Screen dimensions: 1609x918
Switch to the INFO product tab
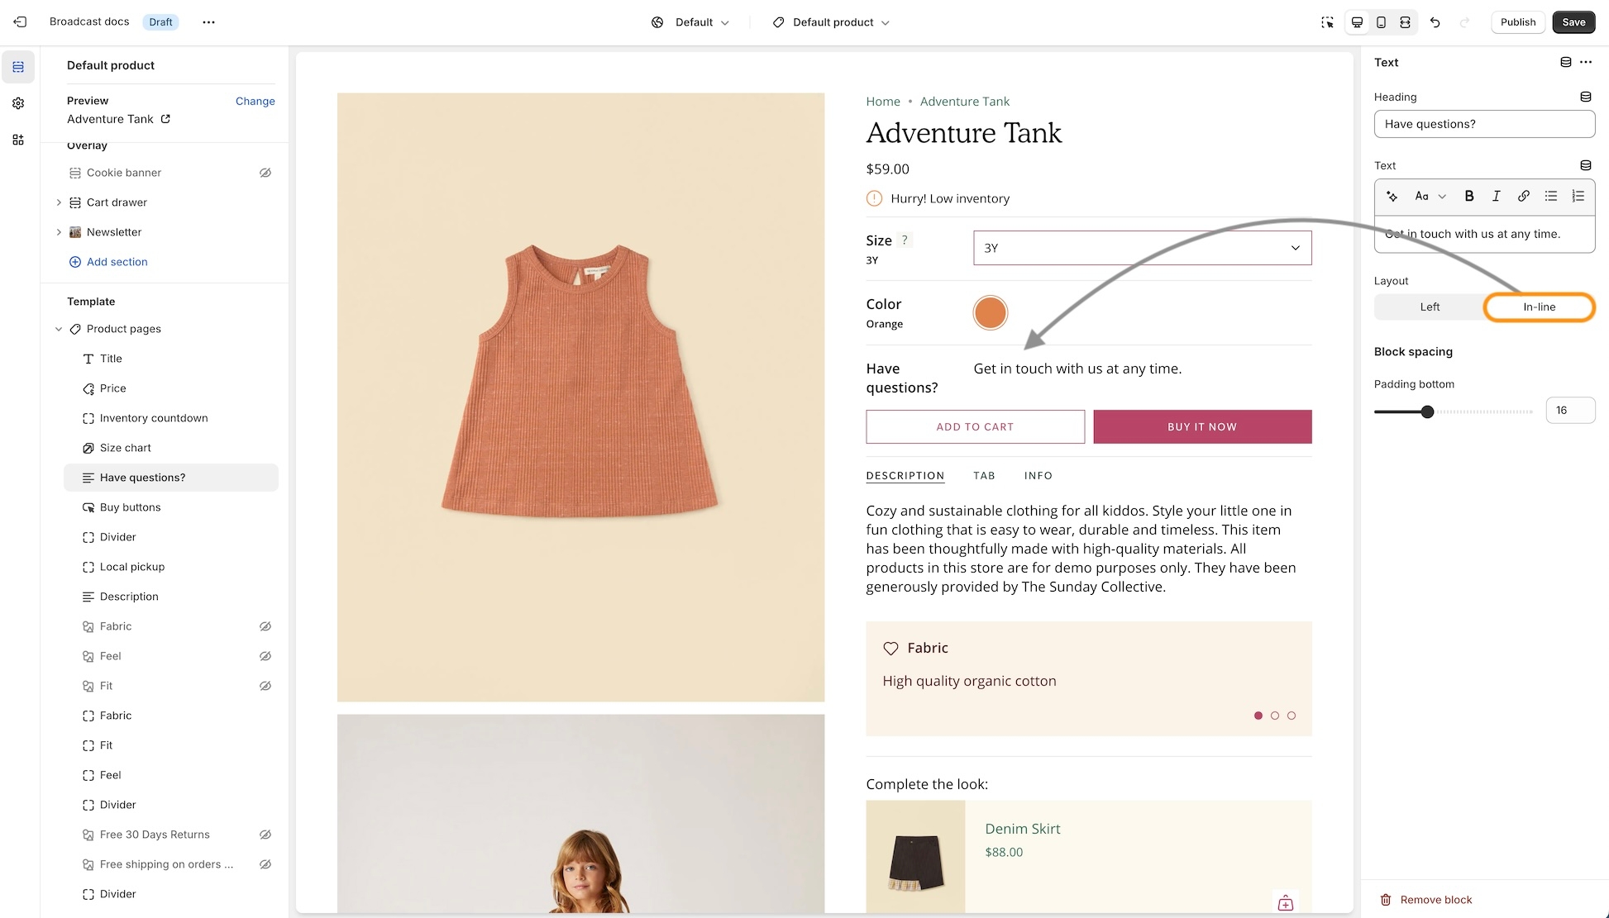click(1038, 476)
